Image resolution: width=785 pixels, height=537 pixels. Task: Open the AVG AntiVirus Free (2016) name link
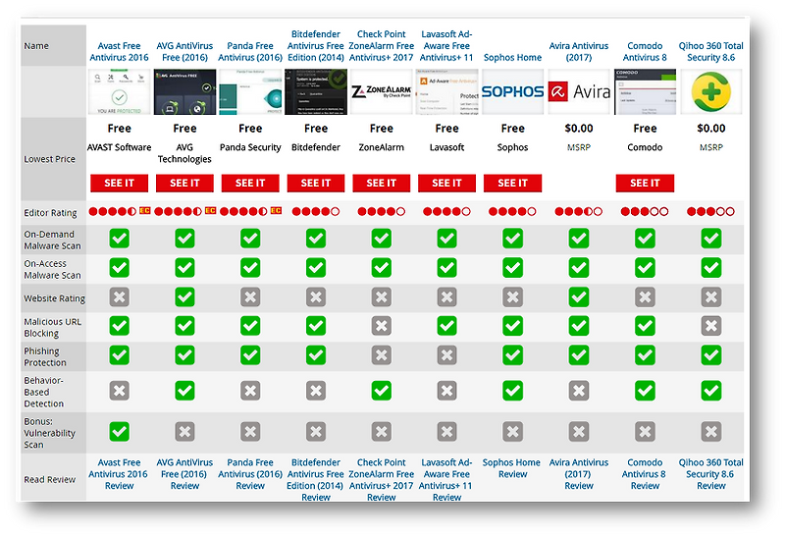pos(184,52)
